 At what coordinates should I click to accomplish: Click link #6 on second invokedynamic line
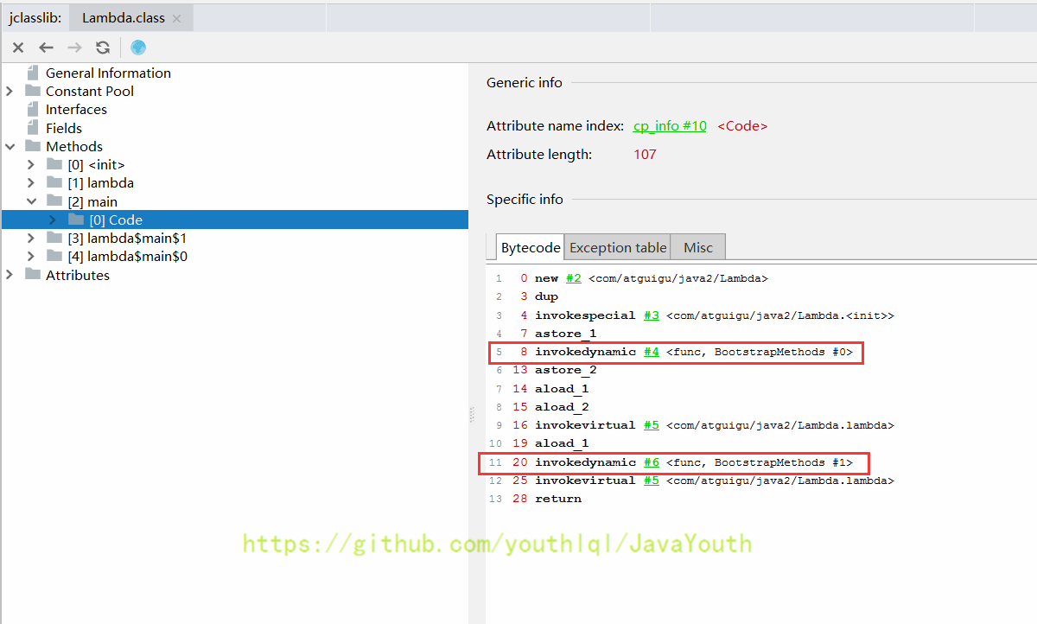coord(651,462)
